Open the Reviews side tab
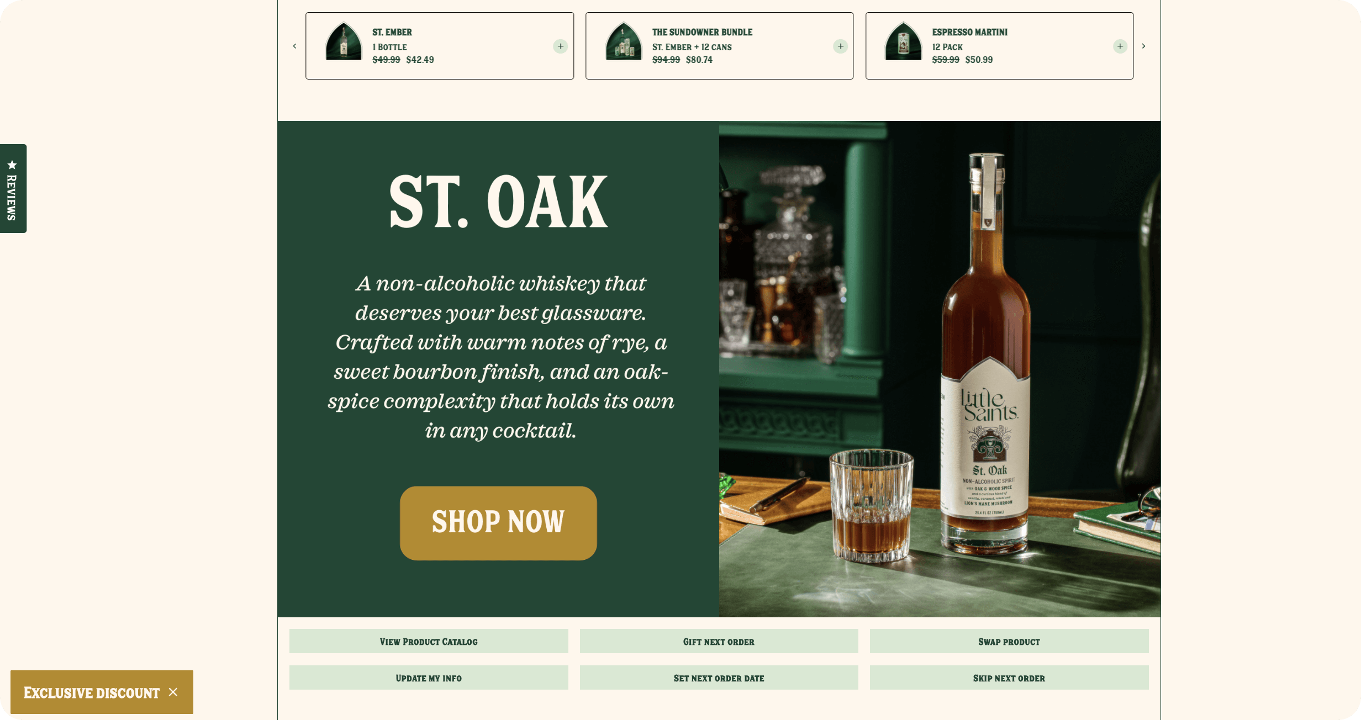 tap(13, 188)
